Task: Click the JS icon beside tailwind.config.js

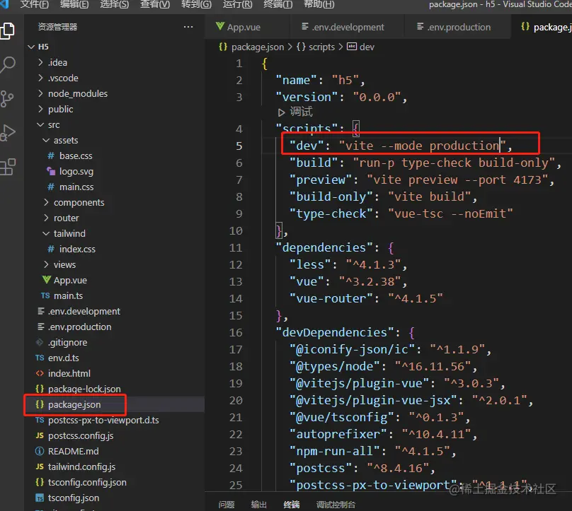Action: click(40, 466)
